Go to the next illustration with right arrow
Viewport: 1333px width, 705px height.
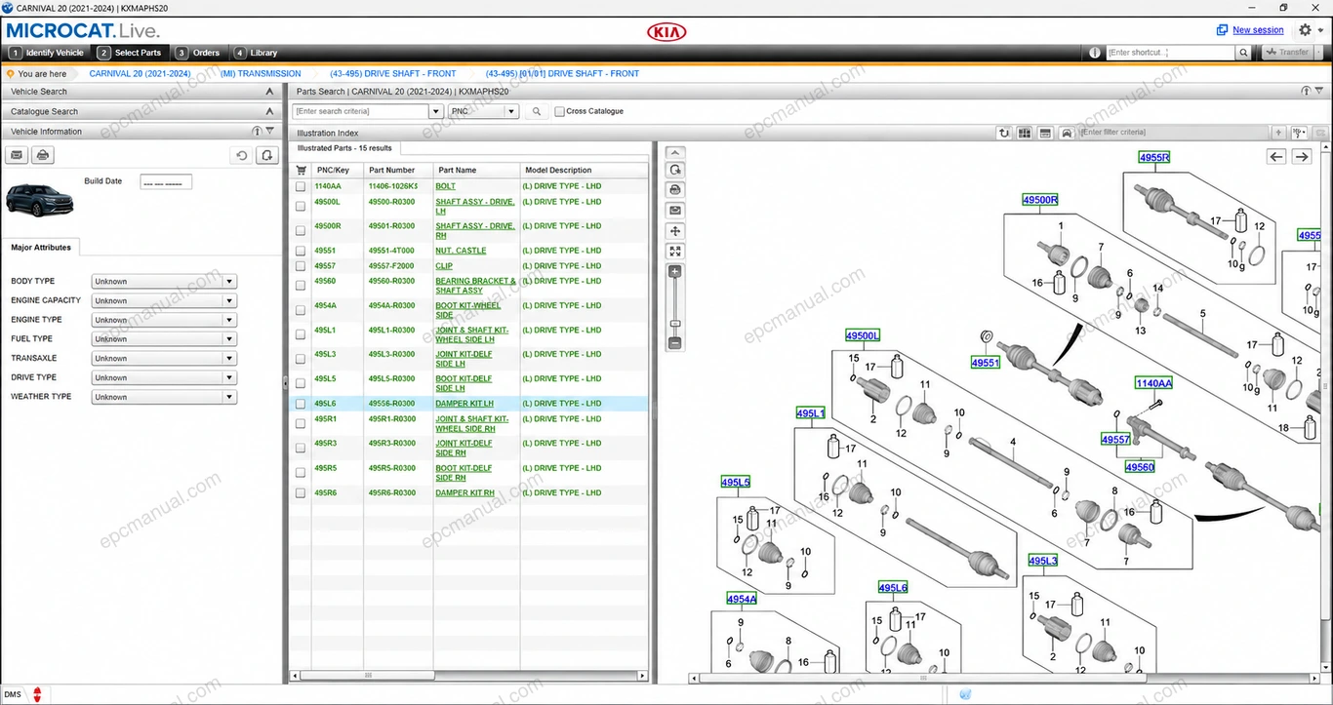(x=1301, y=156)
